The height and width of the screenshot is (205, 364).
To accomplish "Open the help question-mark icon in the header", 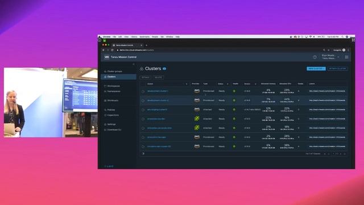I will (x=315, y=57).
